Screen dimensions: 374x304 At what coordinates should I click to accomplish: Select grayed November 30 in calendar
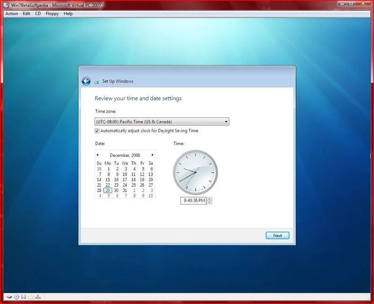point(99,169)
